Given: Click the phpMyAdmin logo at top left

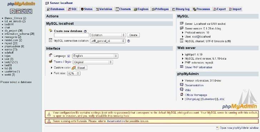Looking at the screenshot, I should tap(21, 4).
